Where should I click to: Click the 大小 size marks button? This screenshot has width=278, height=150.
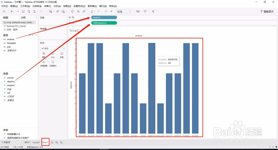click(53, 55)
